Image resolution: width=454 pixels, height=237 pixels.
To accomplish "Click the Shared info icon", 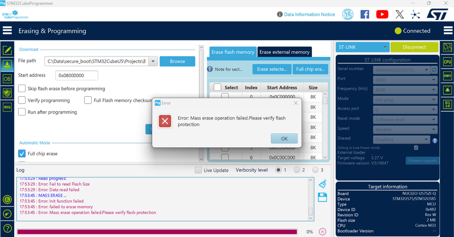I will point(435,141).
